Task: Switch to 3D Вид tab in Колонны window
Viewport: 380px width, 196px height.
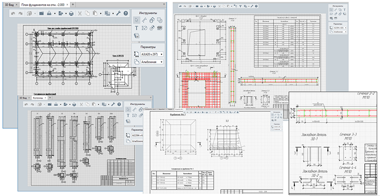Action: pos(24,98)
